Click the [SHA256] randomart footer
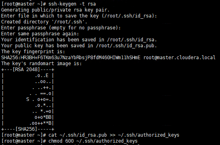 click(26, 129)
